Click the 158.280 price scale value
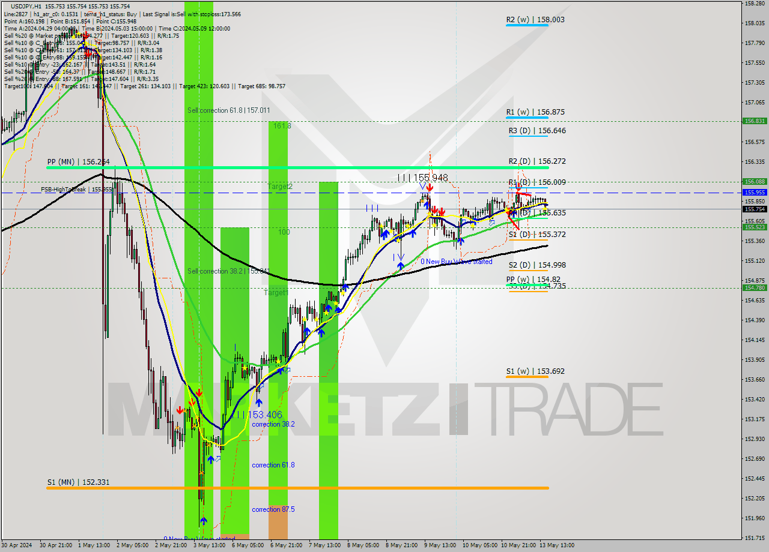 point(755,4)
